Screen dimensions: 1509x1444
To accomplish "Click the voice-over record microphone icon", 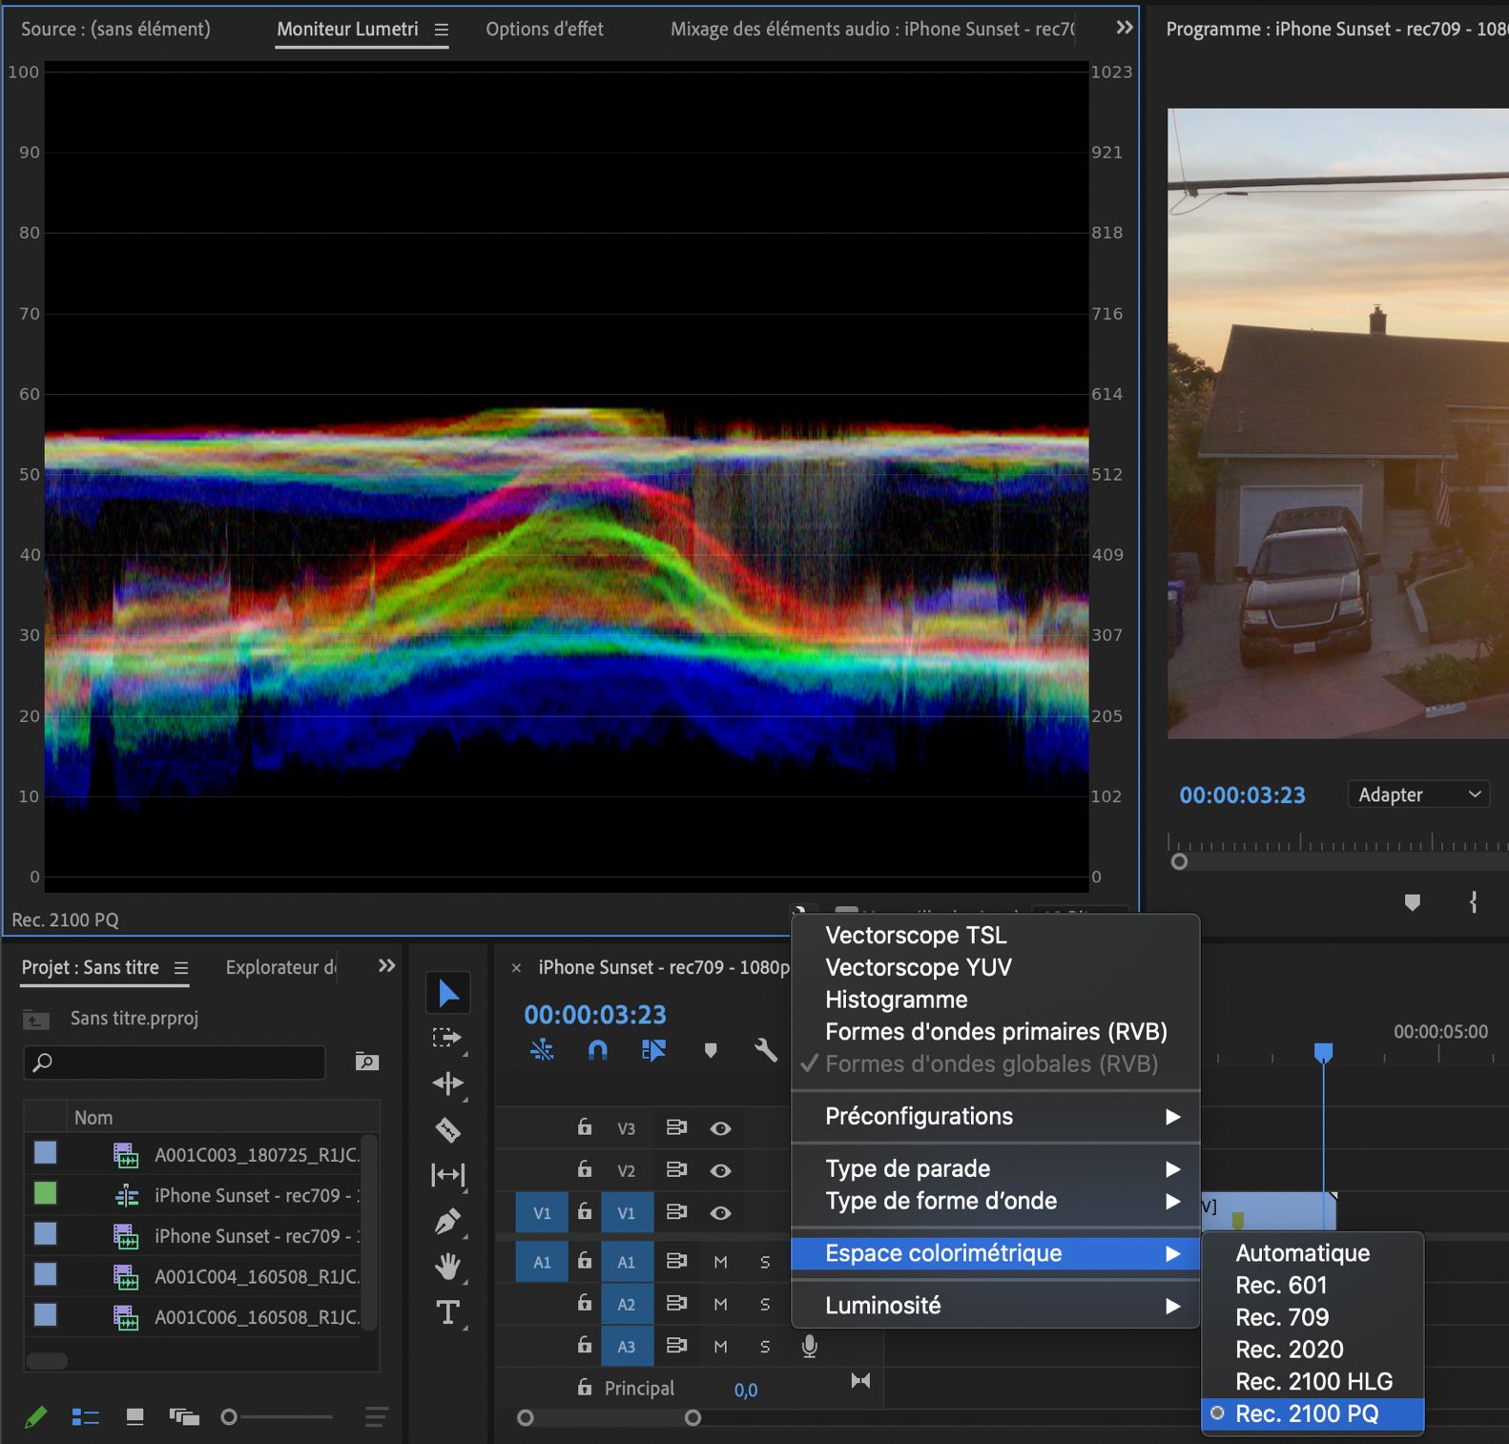I will pyautogui.click(x=809, y=1346).
